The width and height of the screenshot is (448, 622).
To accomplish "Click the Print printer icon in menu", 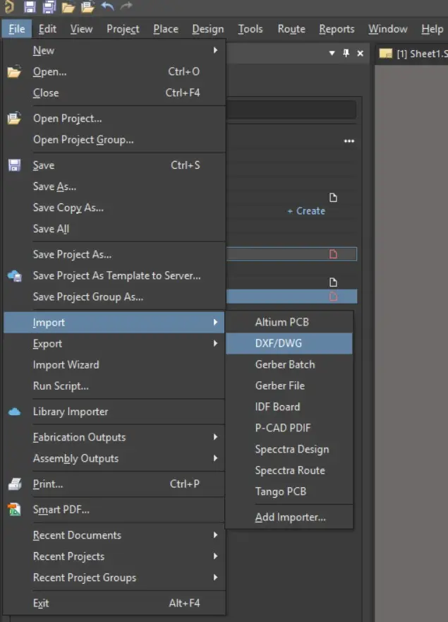I will pyautogui.click(x=14, y=484).
